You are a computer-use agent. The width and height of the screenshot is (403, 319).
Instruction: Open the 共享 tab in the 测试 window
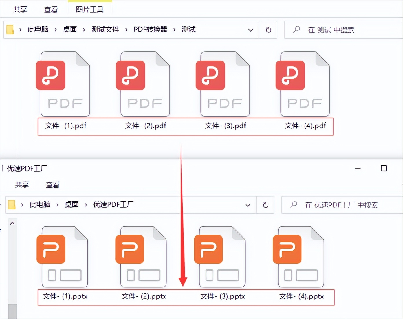pyautogui.click(x=20, y=9)
